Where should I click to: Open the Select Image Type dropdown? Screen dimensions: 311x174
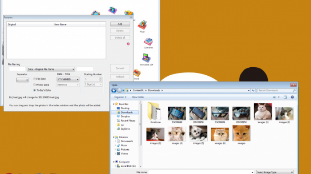click(275, 172)
